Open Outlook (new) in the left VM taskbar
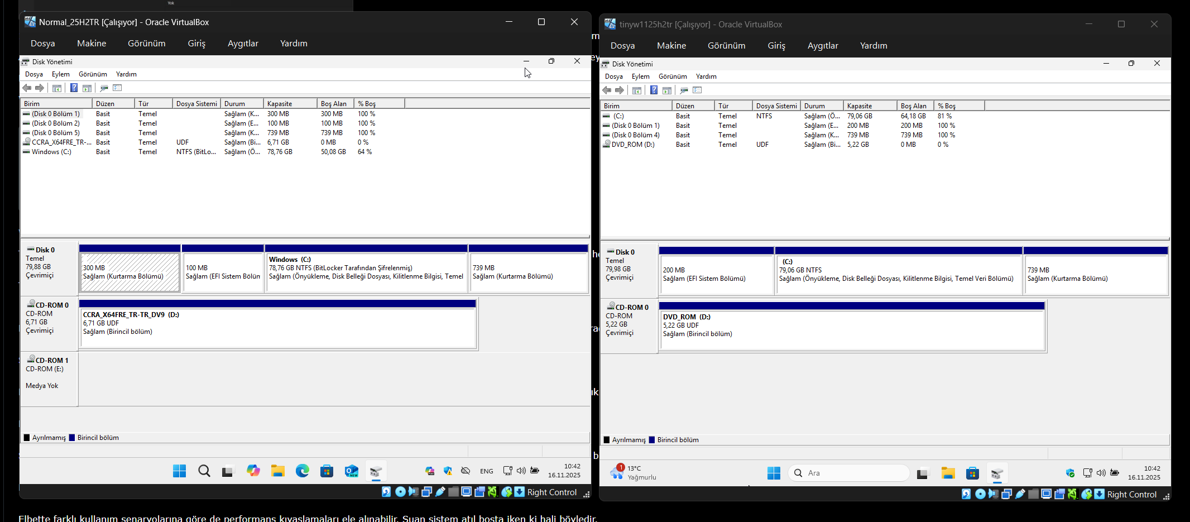The width and height of the screenshot is (1190, 522). pyautogui.click(x=351, y=471)
